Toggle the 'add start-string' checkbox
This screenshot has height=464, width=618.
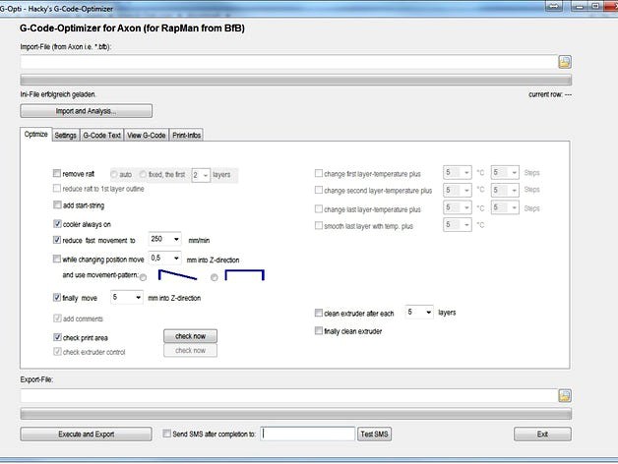57,204
